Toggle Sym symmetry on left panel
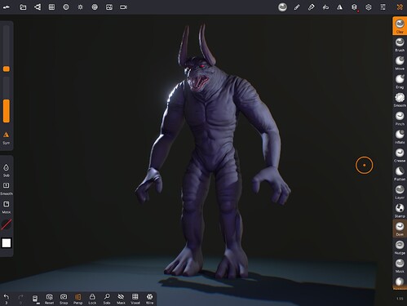Image resolution: width=407 pixels, height=306 pixels. tap(6, 138)
